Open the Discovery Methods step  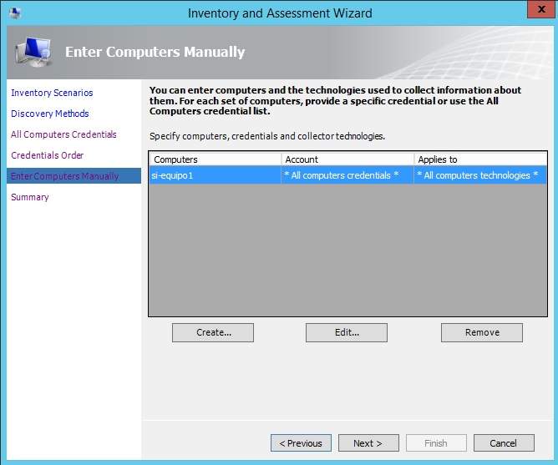[49, 114]
